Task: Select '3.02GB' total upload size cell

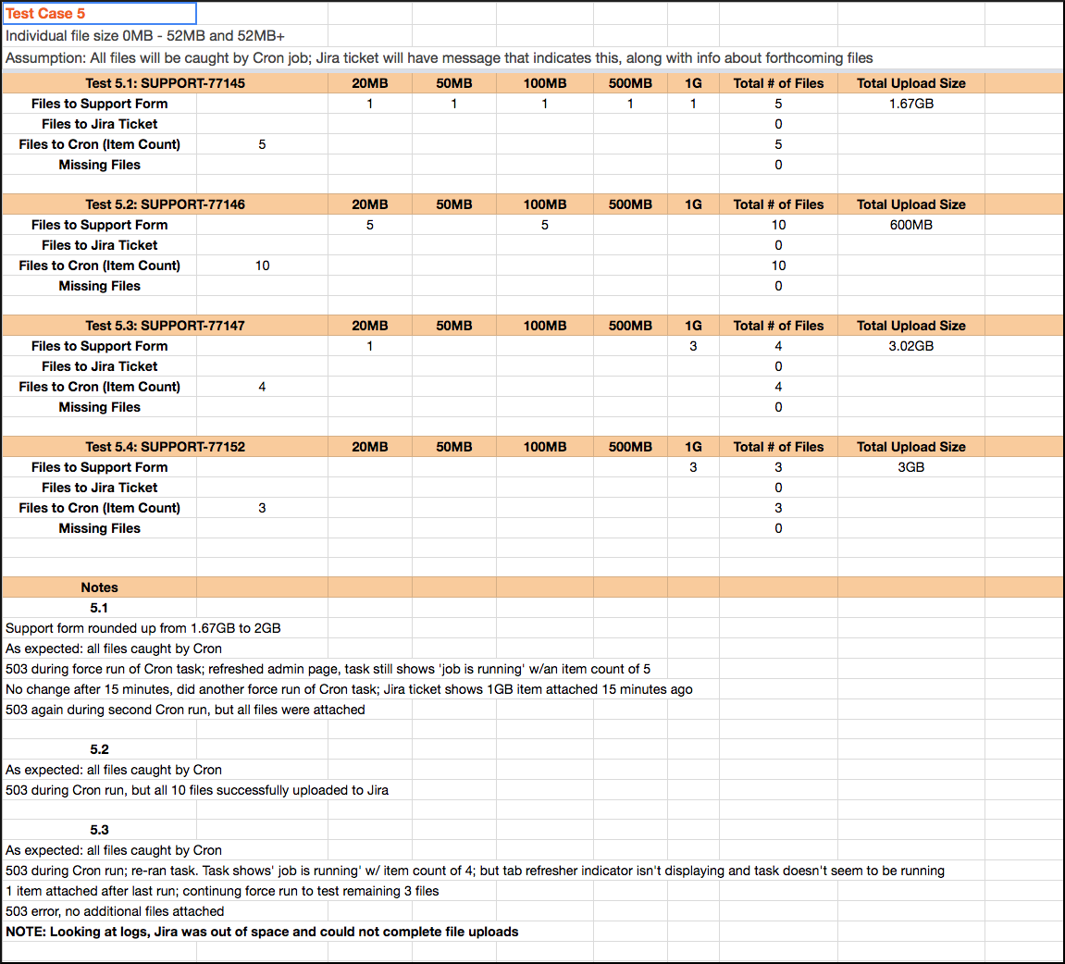Action: pyautogui.click(x=910, y=346)
